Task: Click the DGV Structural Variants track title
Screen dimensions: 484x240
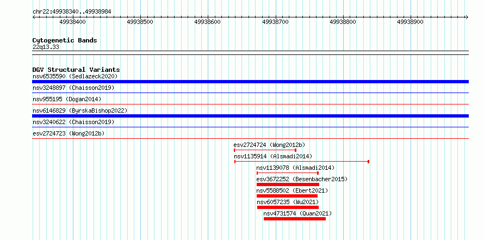Action: point(76,70)
